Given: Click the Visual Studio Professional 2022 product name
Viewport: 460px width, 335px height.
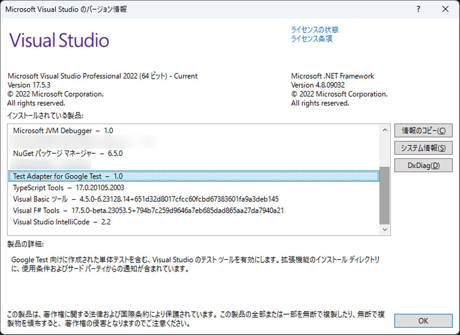Looking at the screenshot, I should 103,76.
